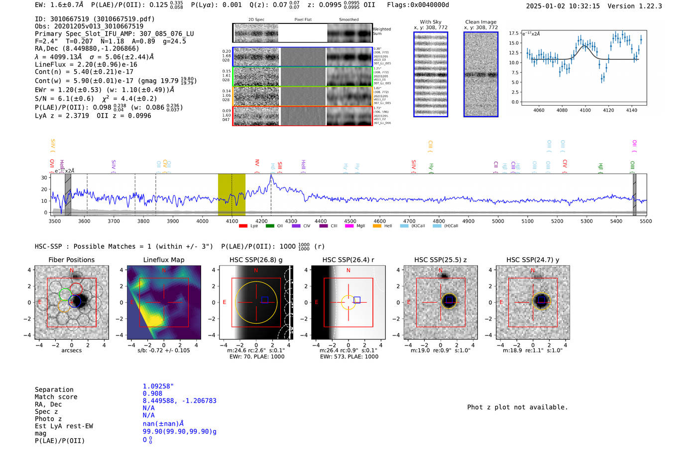Select the blue-bordered 2D spectrum fiber row
This screenshot has height=475, width=697.
coord(302,57)
